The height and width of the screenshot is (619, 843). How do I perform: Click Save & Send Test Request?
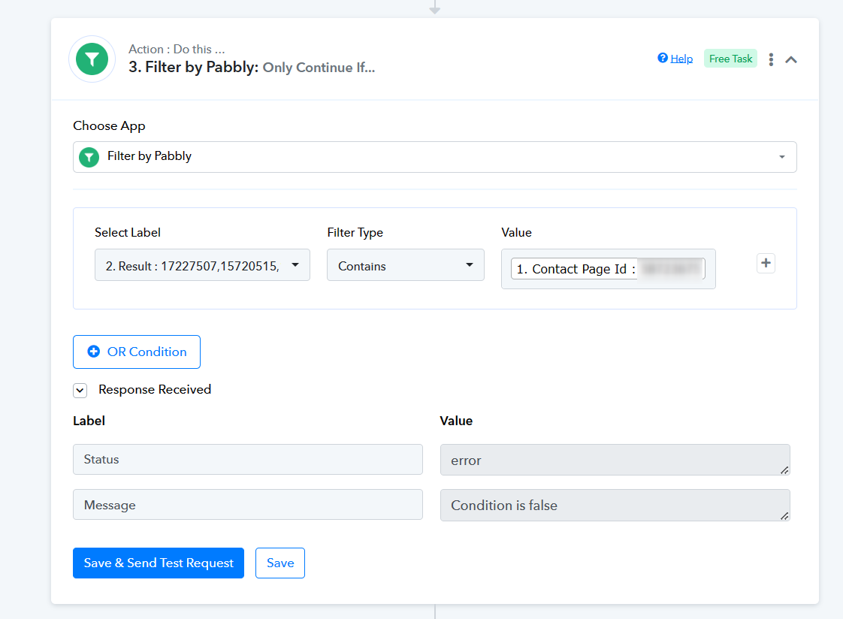(x=159, y=563)
